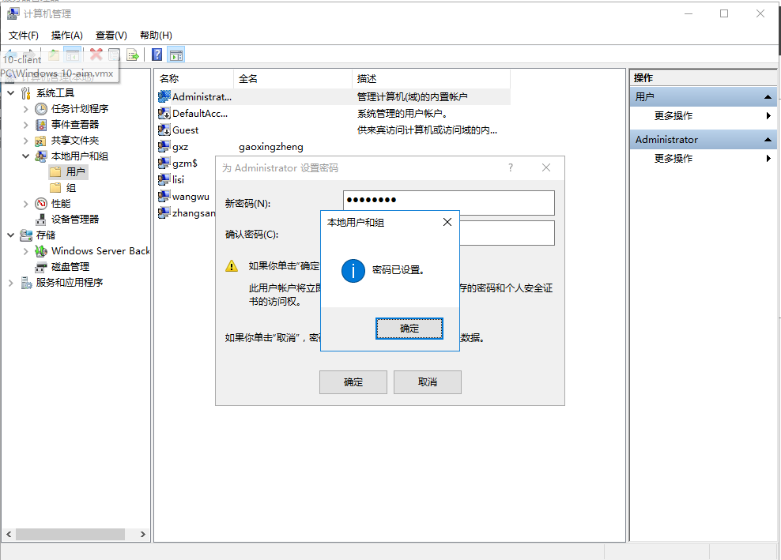Expand the 任务计划程序 node arrow
The width and height of the screenshot is (781, 560).
tap(26, 109)
